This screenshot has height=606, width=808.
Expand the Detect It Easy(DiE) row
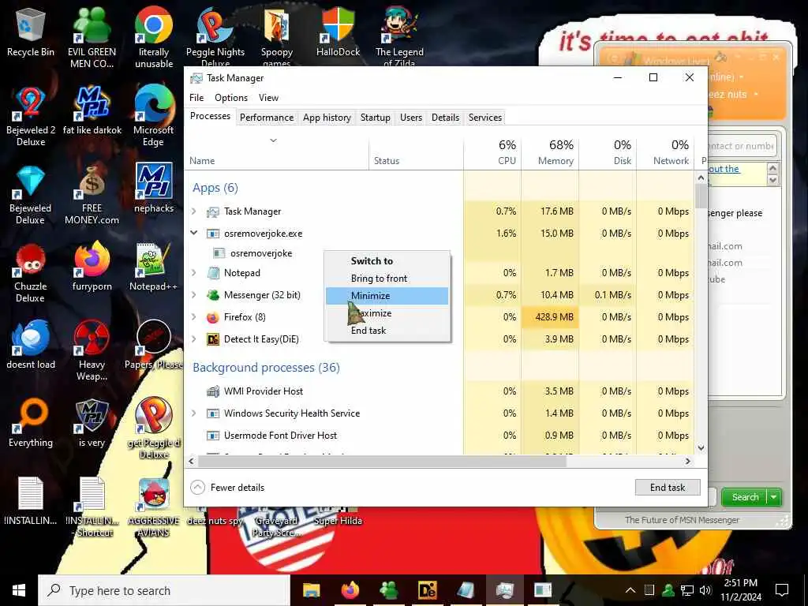tap(194, 339)
